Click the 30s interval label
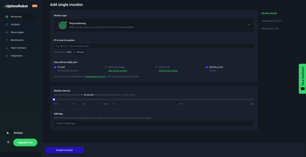Screen dimensions: 306x157 click(x=56, y=104)
